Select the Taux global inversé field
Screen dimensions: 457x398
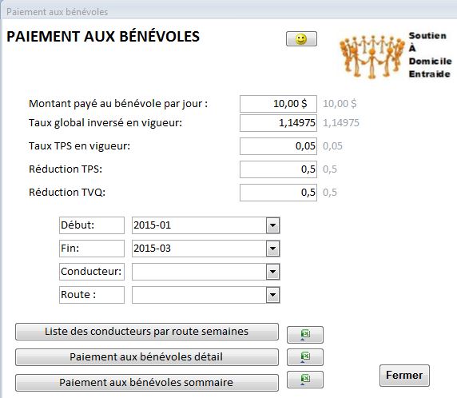278,123
